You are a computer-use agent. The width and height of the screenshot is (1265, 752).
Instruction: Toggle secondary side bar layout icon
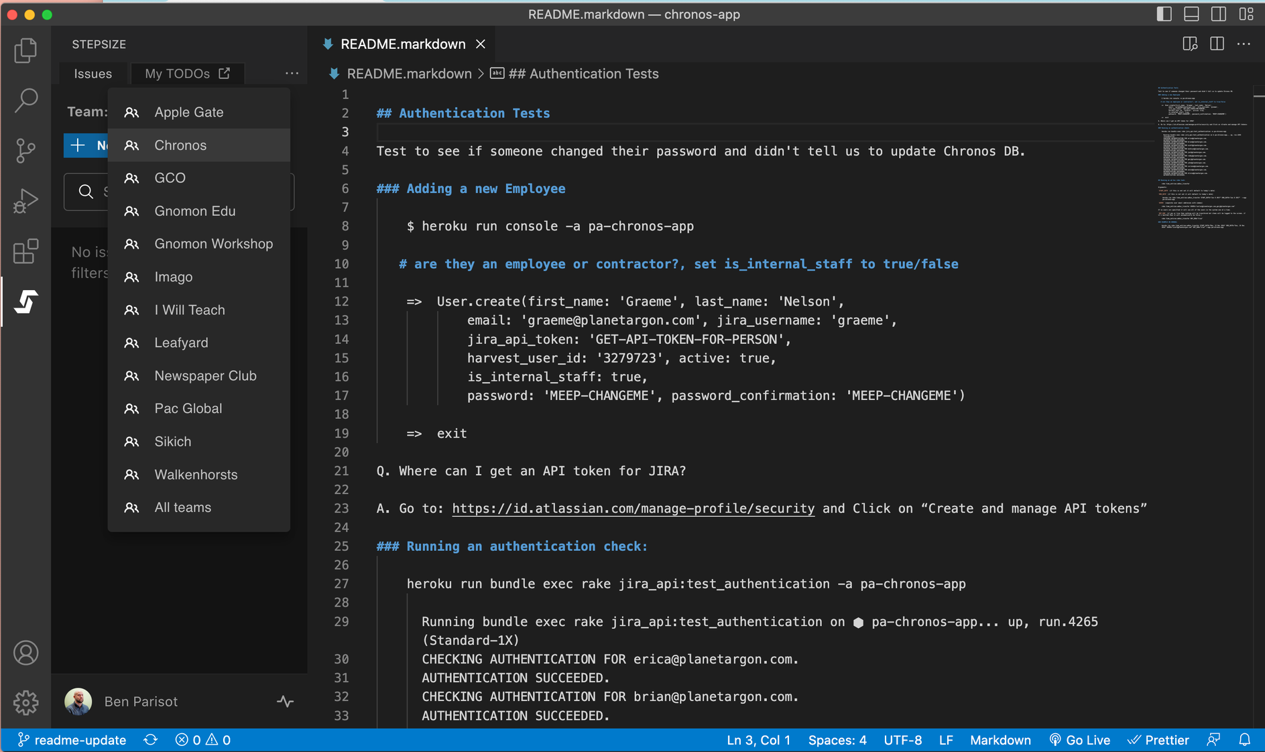tap(1219, 14)
